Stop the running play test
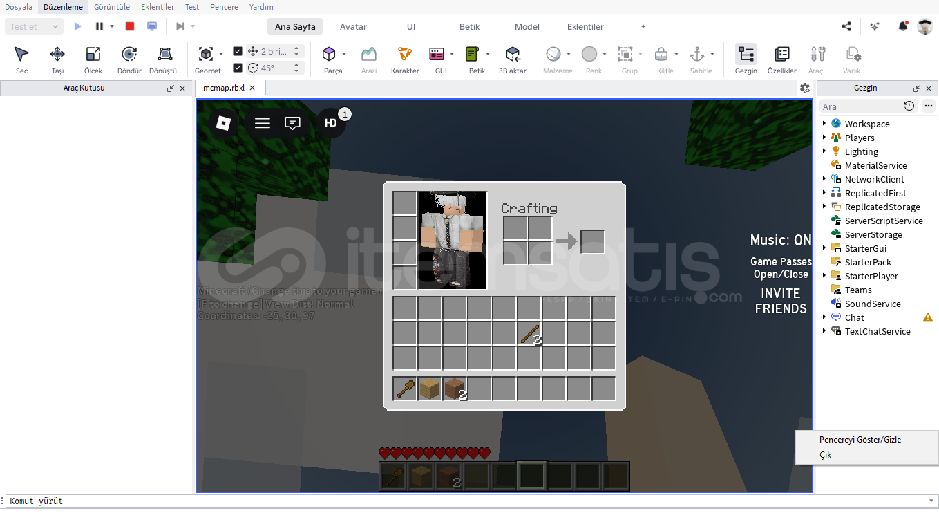 point(130,26)
